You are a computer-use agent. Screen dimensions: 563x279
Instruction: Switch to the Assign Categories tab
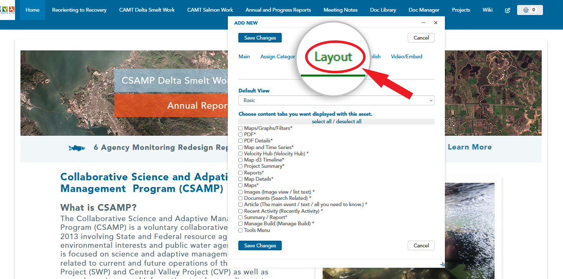(278, 57)
